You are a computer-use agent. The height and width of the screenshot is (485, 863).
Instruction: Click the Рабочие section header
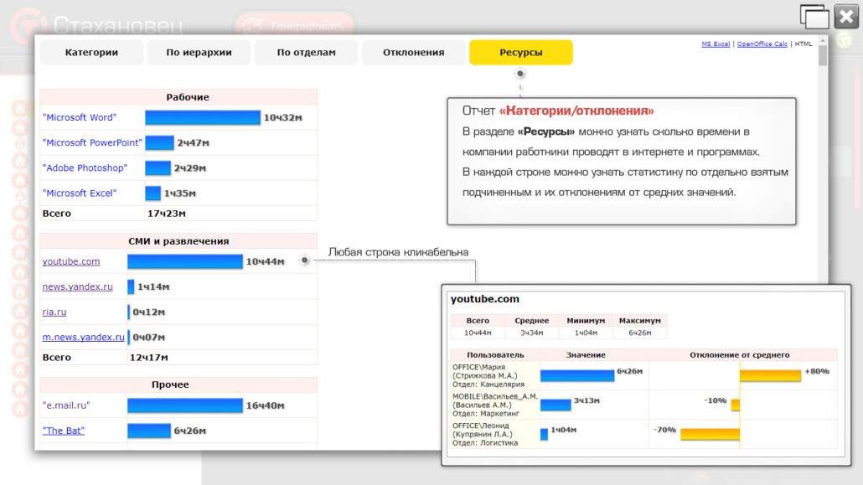[178, 97]
